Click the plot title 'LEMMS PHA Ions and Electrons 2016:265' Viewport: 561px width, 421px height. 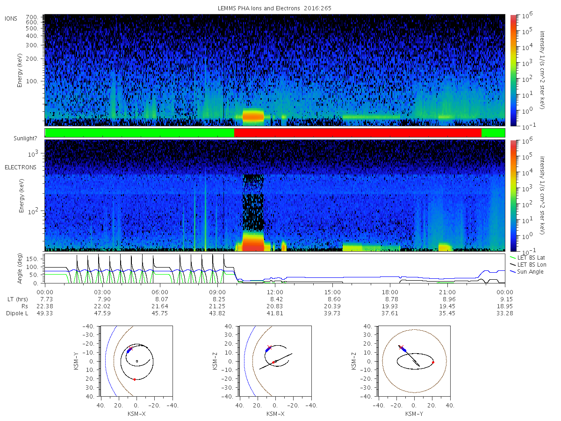[x=275, y=8]
